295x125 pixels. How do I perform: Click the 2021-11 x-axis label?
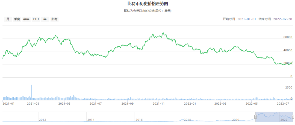coord(159,103)
